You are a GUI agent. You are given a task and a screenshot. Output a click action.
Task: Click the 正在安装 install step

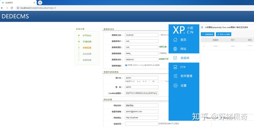pyautogui.click(x=87, y=54)
